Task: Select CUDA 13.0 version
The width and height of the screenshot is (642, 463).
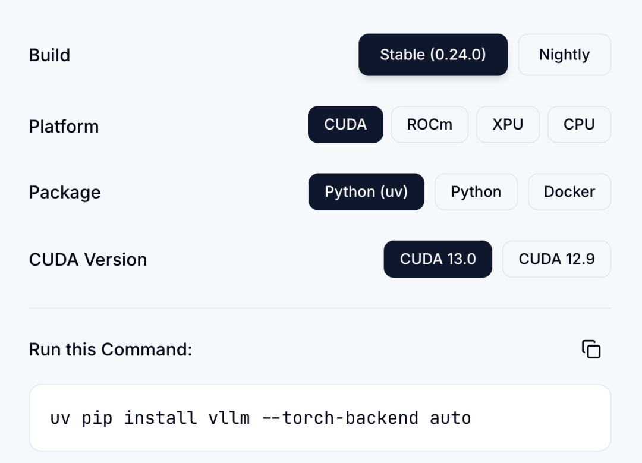Action: 438,259
